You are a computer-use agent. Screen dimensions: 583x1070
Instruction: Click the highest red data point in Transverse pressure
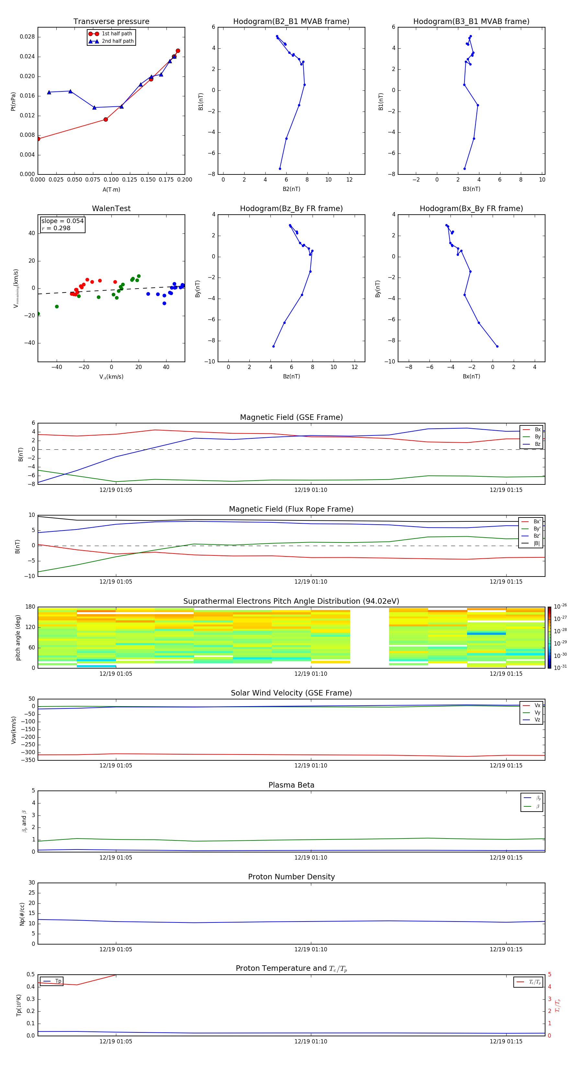(177, 51)
